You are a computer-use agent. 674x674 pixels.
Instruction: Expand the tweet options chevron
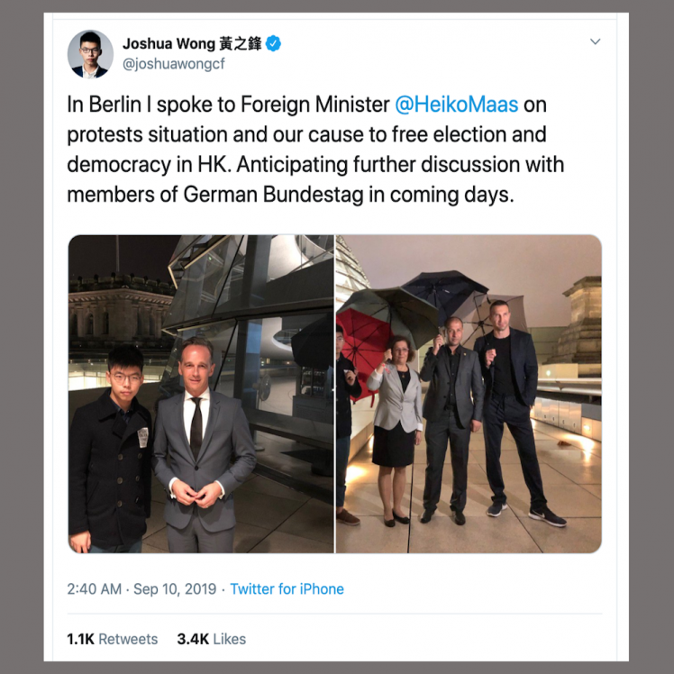coord(595,41)
